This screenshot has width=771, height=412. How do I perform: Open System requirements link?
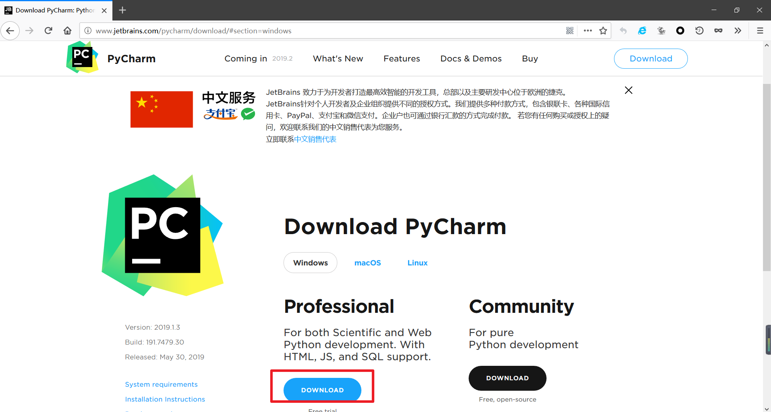coord(161,384)
